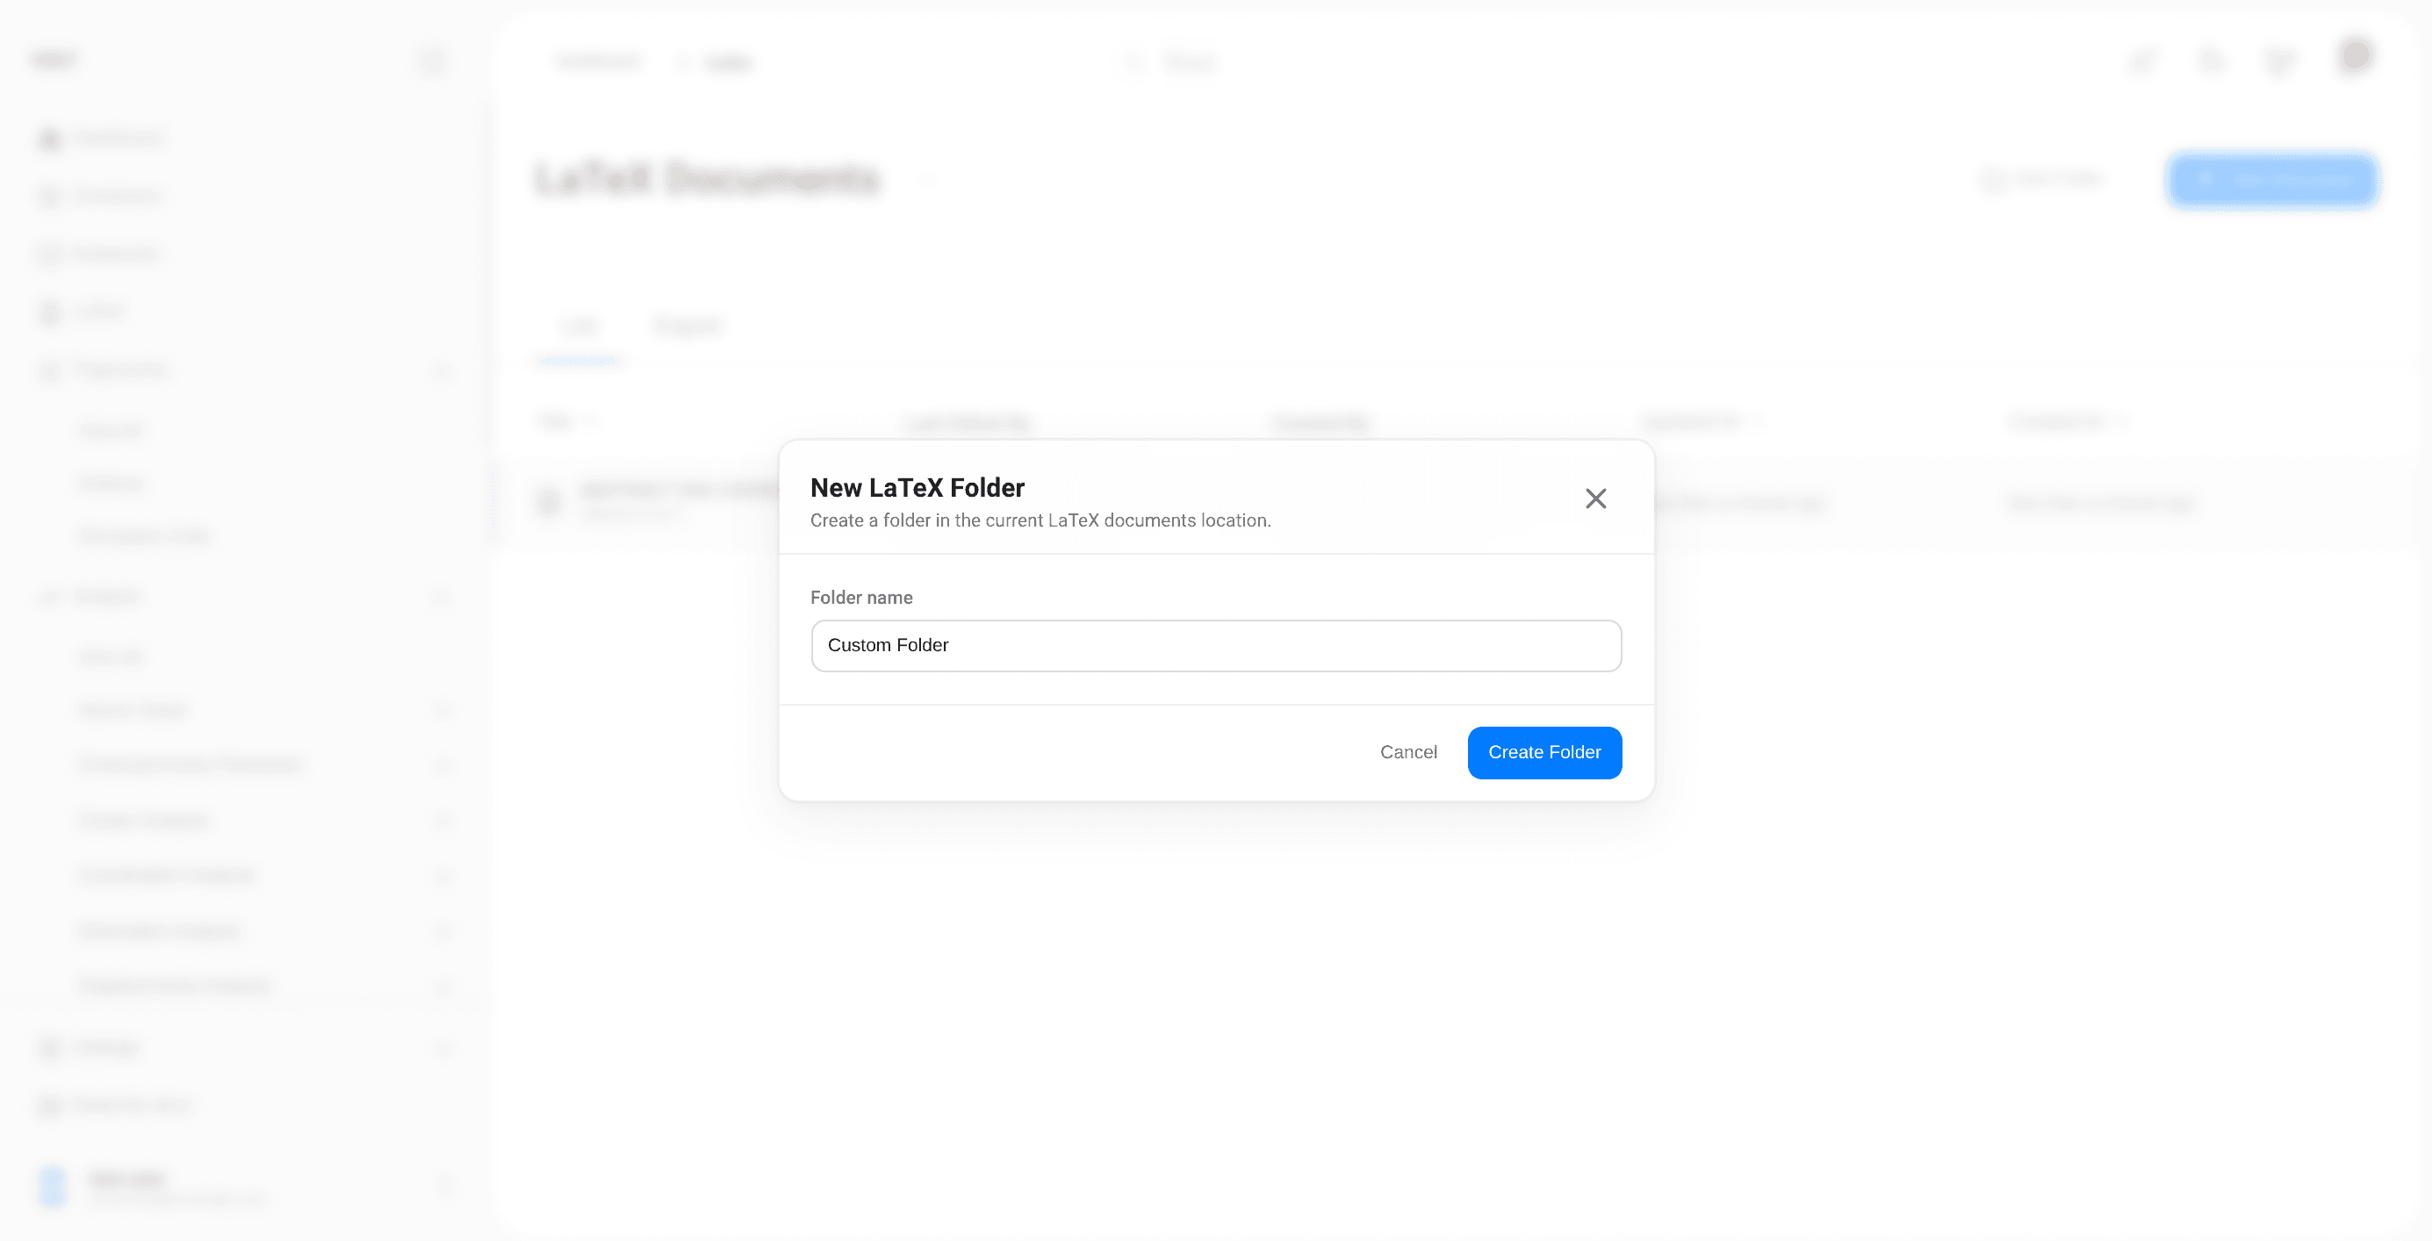Click the icon immediately left of the avatar
This screenshot has height=1241, width=2432.
click(2279, 62)
